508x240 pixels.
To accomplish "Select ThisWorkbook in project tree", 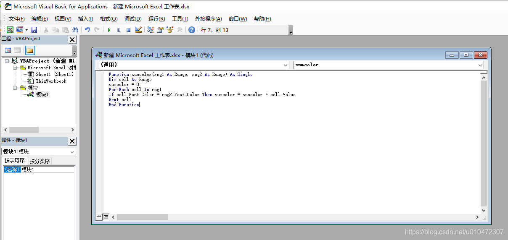I will click(51, 81).
